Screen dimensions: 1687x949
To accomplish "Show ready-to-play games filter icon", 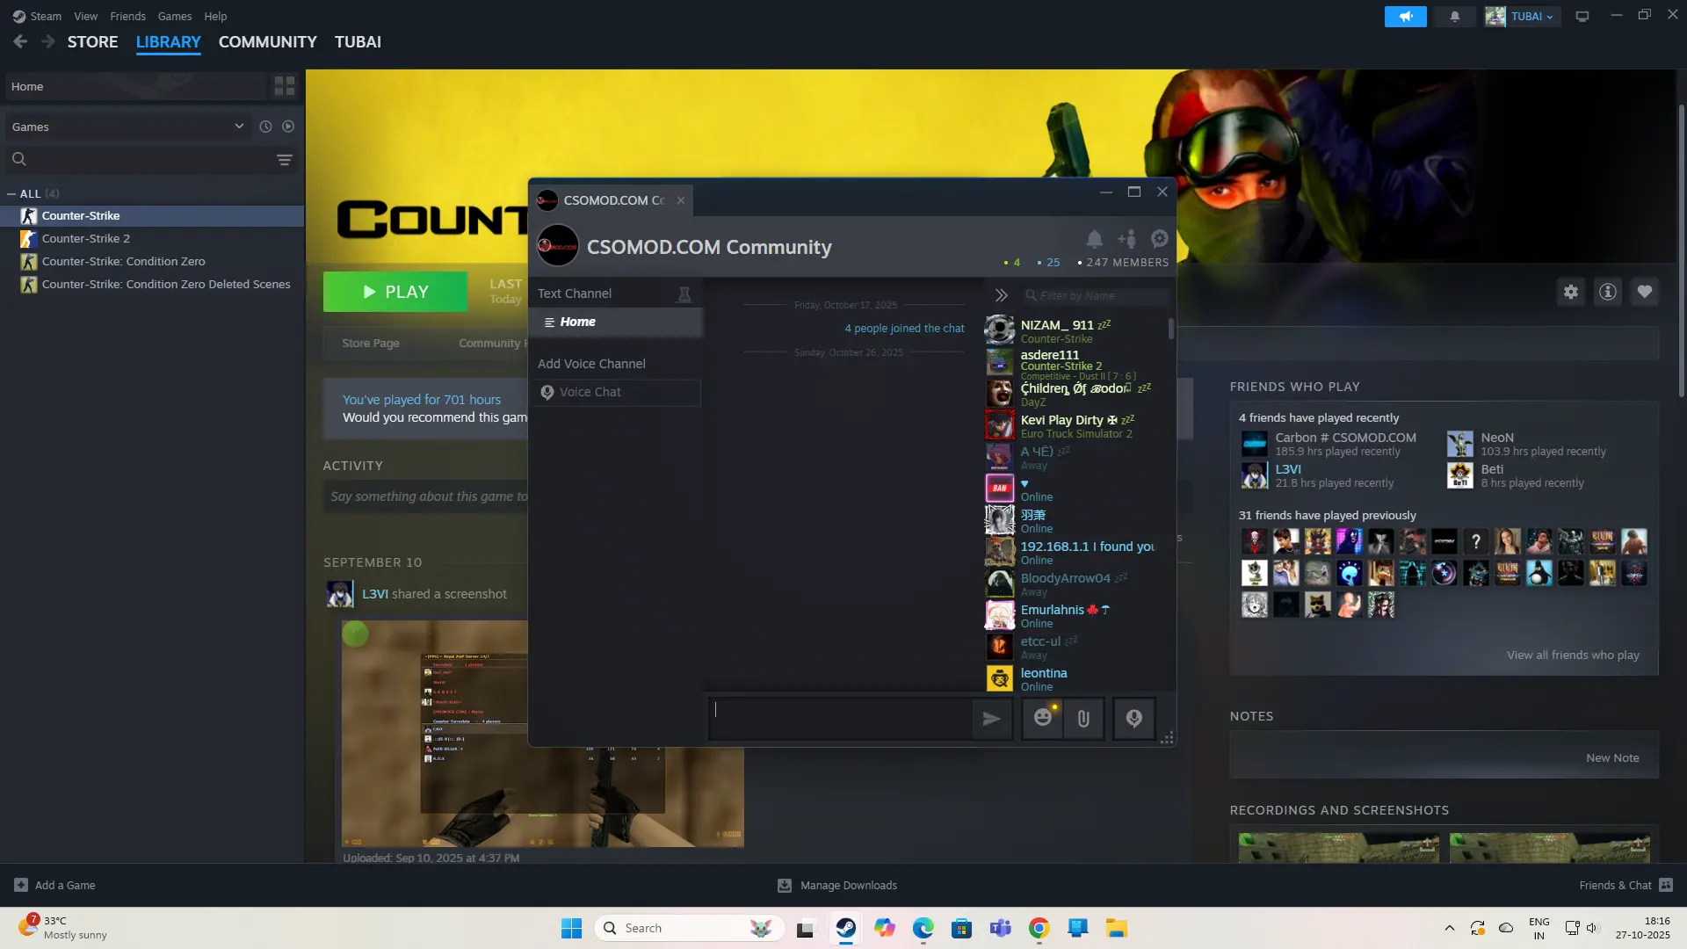I will (x=288, y=127).
